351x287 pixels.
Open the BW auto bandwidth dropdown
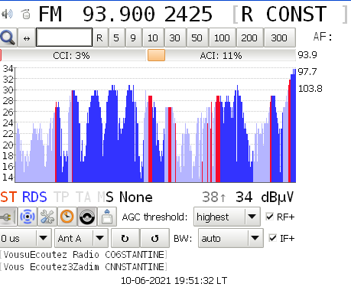231,238
